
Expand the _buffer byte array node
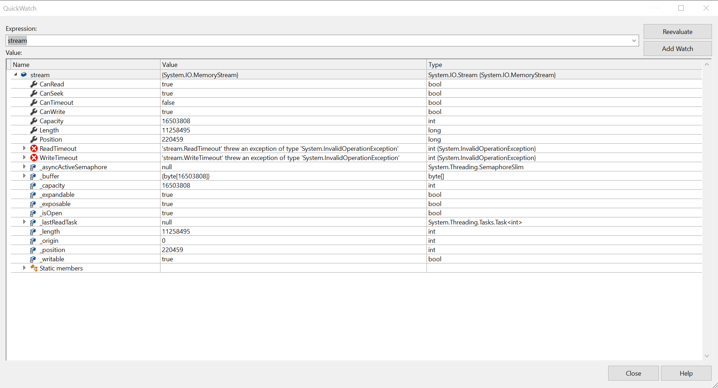pos(24,176)
